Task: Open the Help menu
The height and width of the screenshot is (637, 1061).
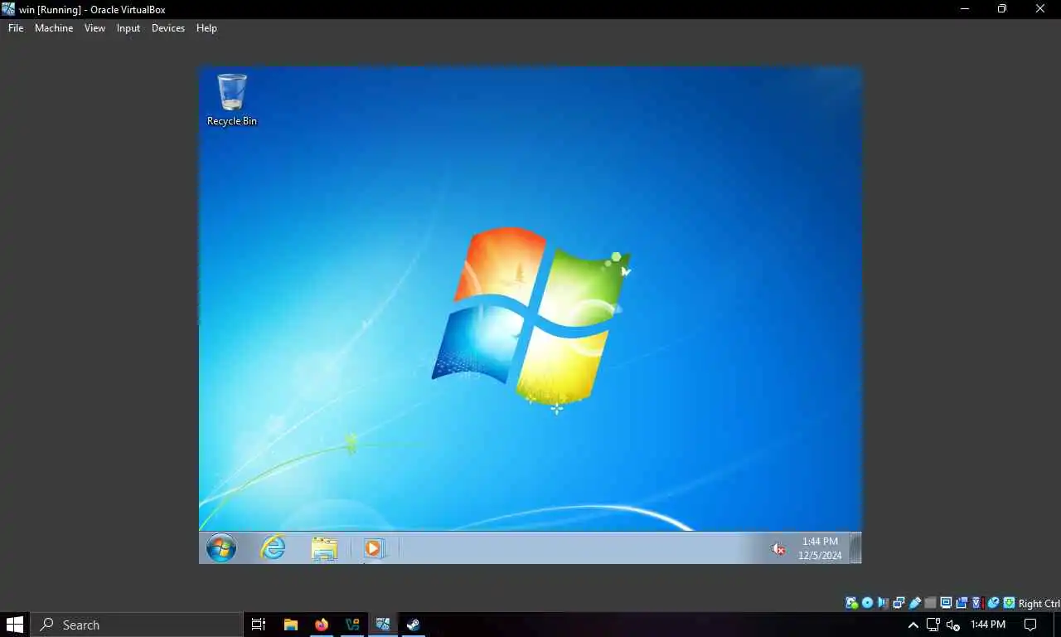Action: [206, 28]
